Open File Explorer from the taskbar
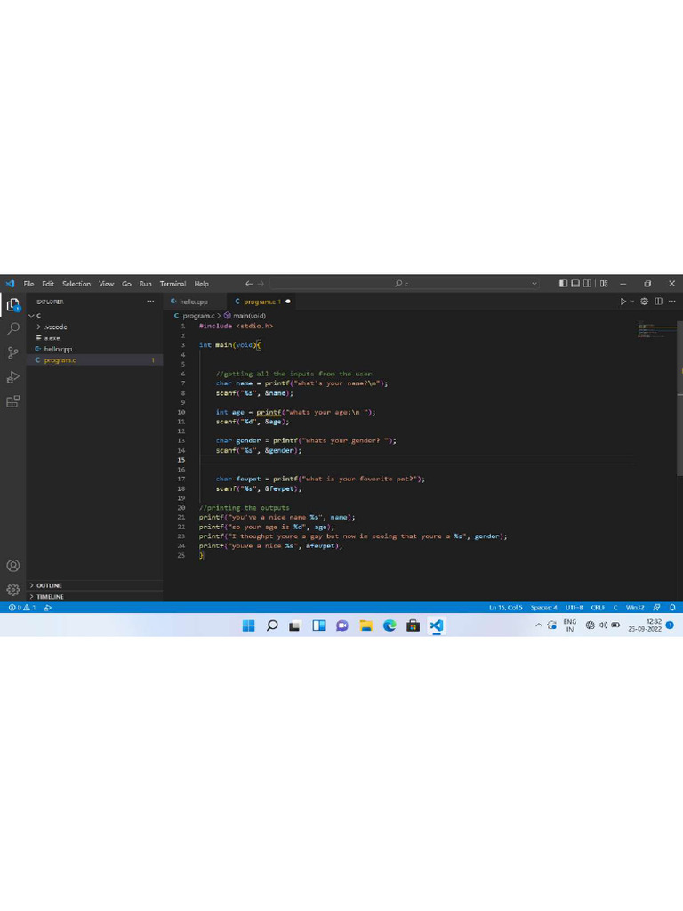Viewport: 683px width, 911px height. 366,625
